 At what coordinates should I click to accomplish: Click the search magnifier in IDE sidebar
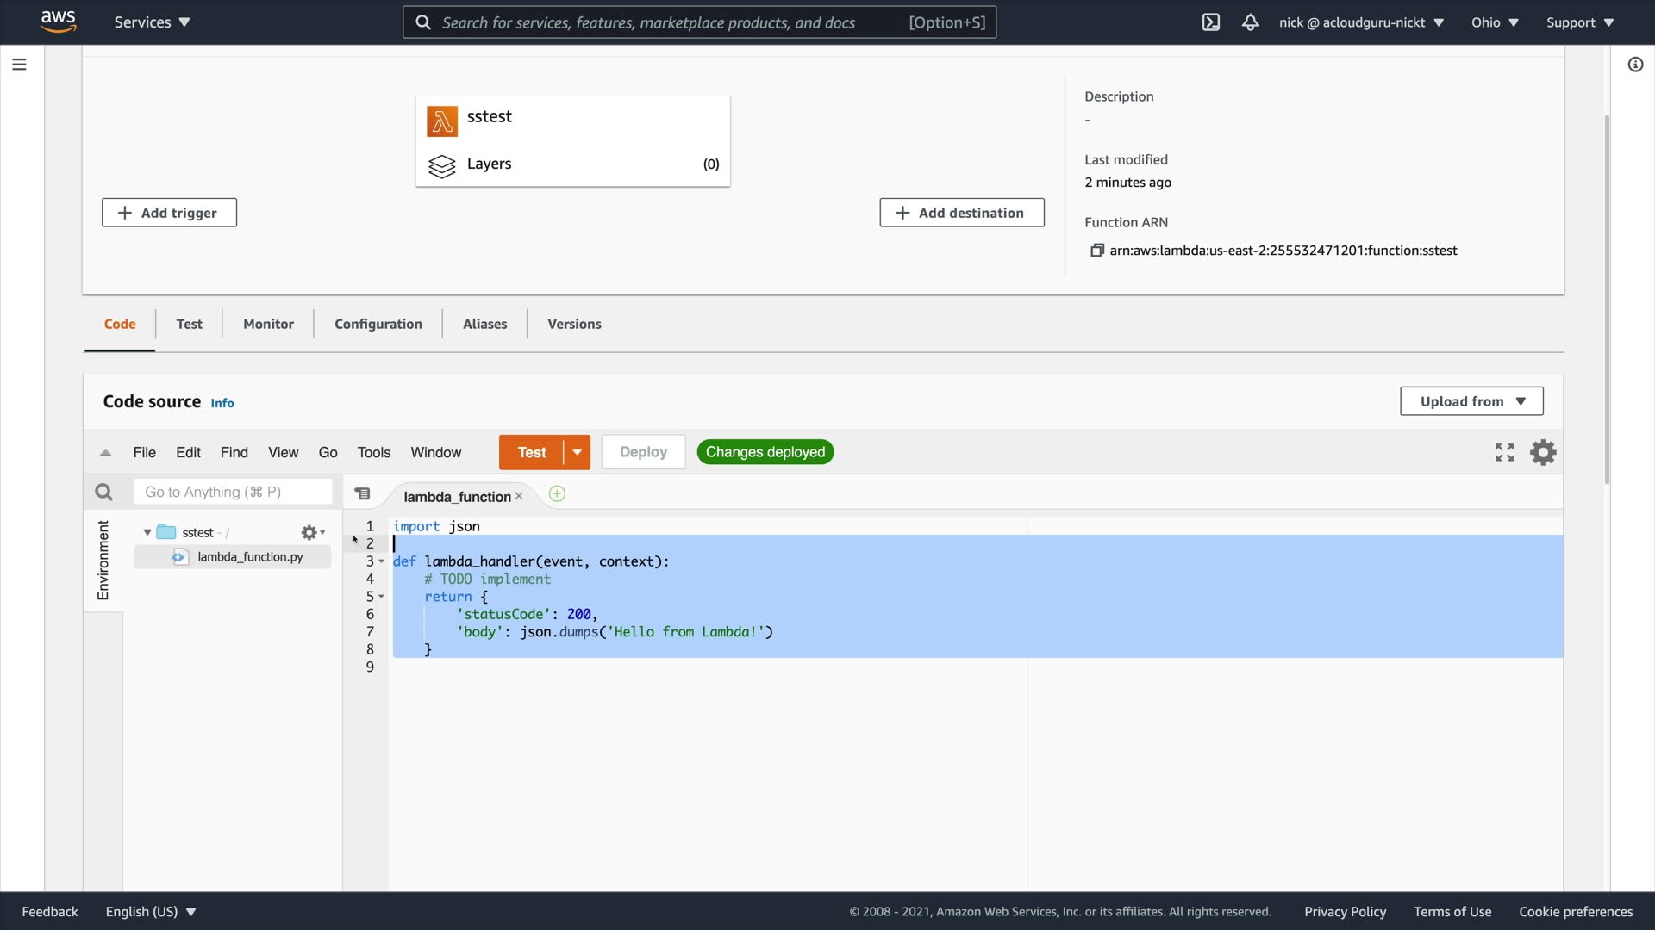103,492
